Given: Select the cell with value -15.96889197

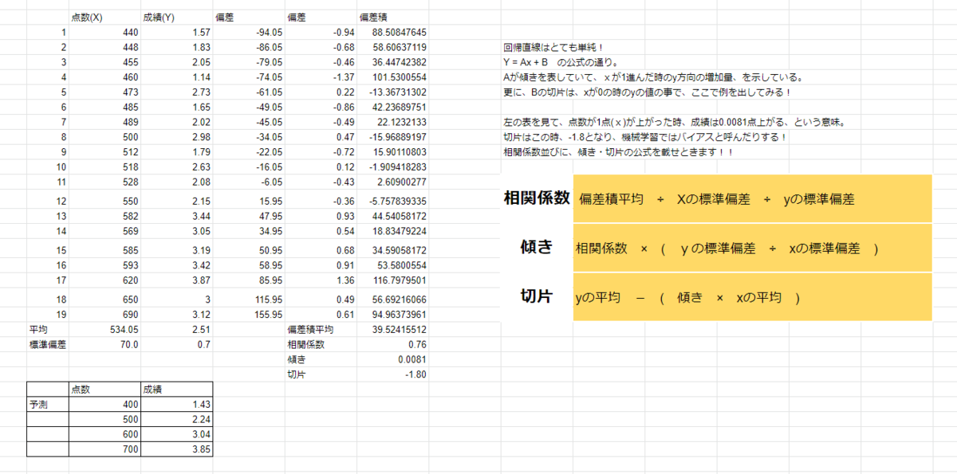Looking at the screenshot, I should [392, 137].
